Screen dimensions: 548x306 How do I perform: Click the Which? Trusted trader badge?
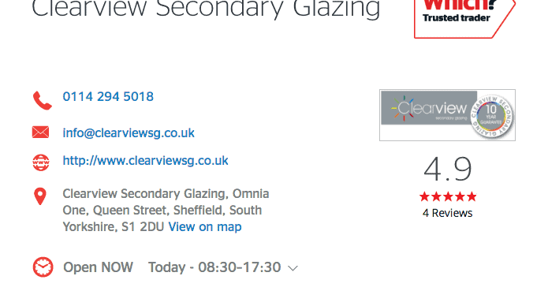[x=464, y=17]
